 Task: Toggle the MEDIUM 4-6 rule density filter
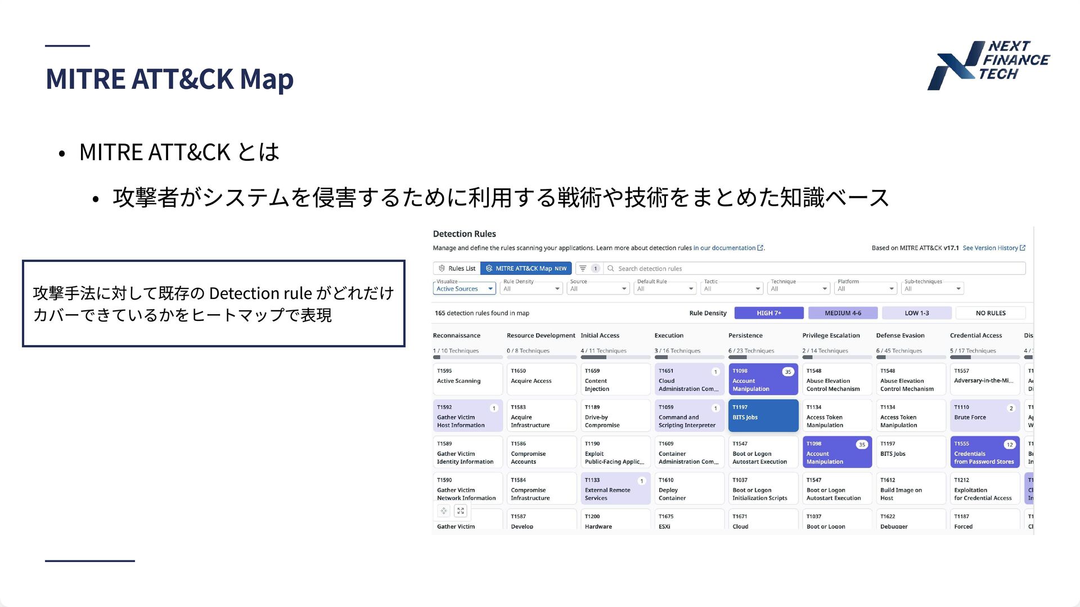click(843, 313)
